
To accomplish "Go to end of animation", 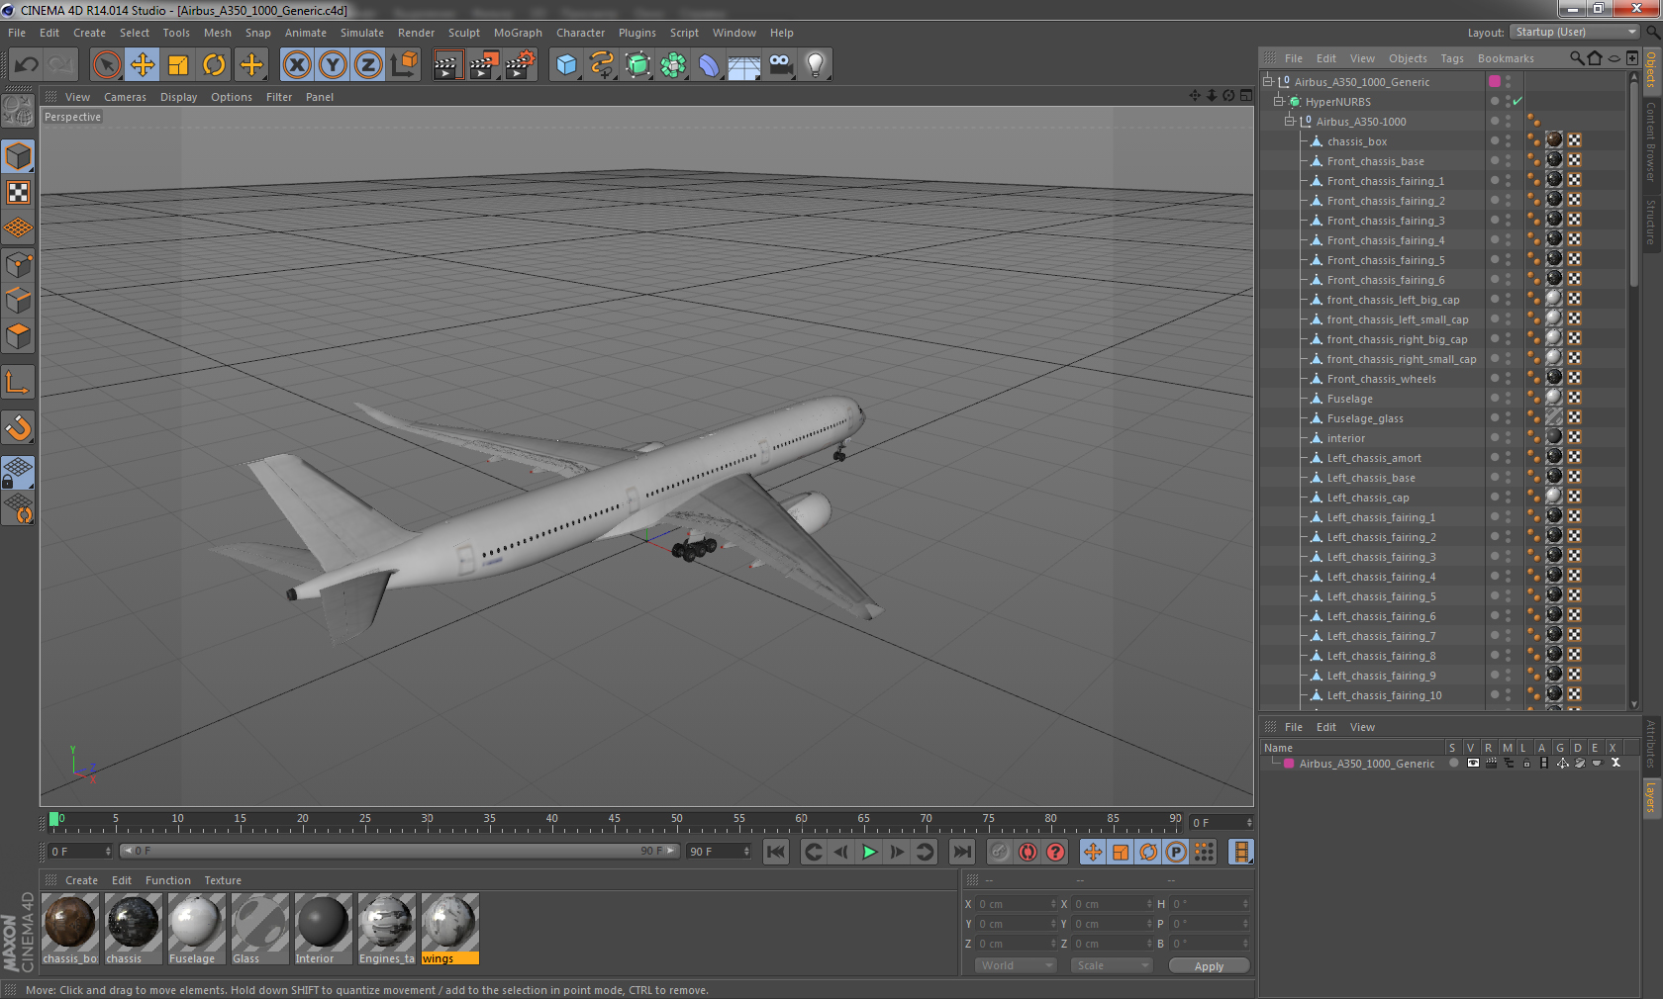I will point(962,852).
